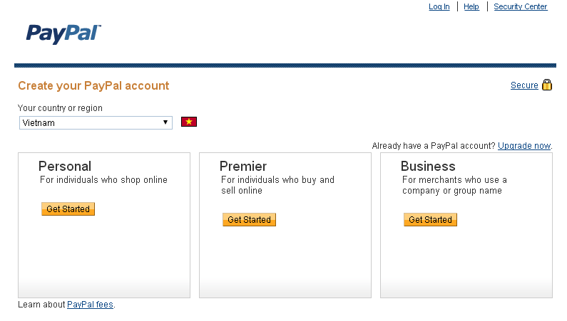The height and width of the screenshot is (321, 567).
Task: Open the Help link
Action: (471, 6)
